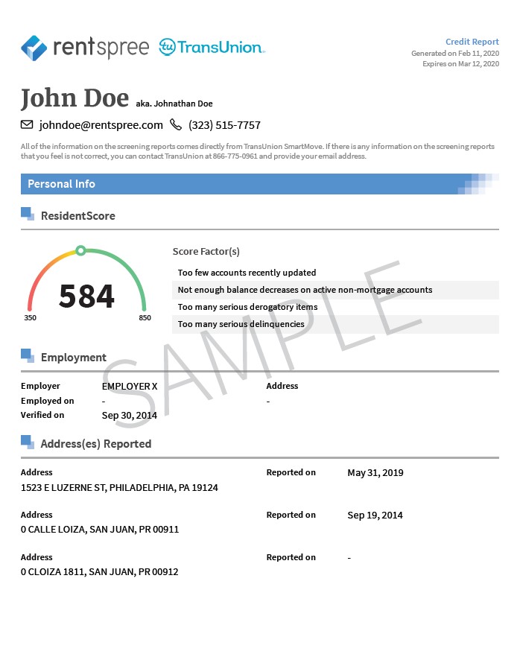Click the Score Factor(s) heading

(206, 252)
